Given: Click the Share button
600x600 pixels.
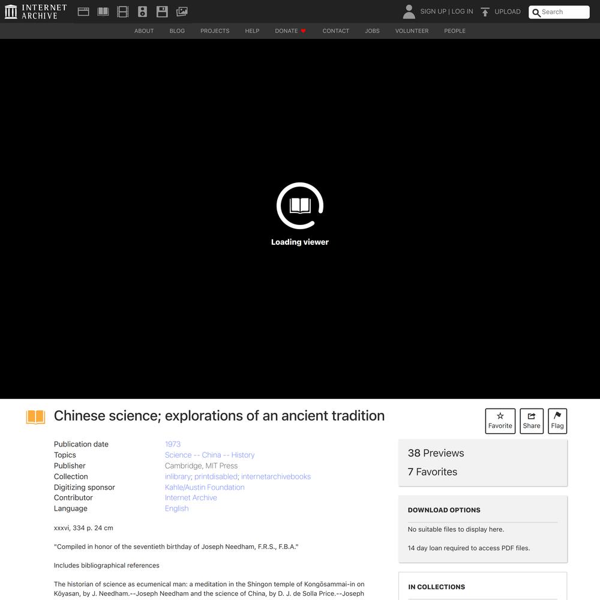Looking at the screenshot, I should 532,421.
